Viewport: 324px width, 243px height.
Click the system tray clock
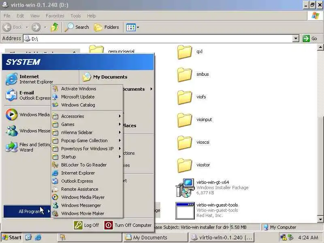pos(308,238)
